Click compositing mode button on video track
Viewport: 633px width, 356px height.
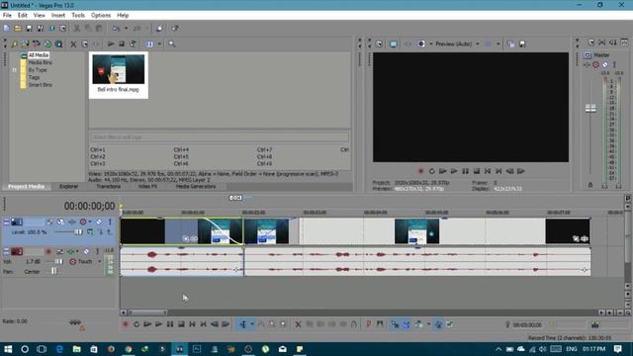tap(90, 232)
